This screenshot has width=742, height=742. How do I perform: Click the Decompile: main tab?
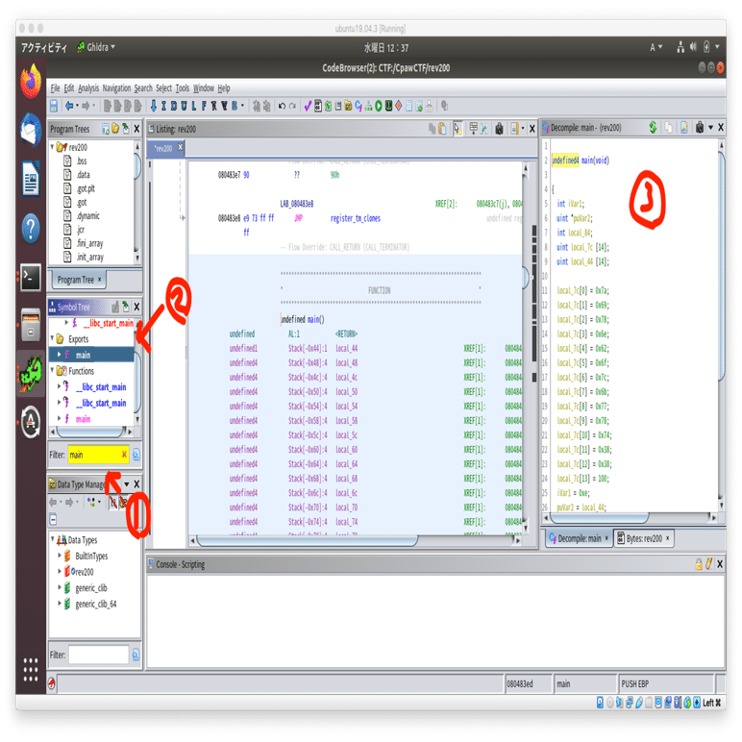pyautogui.click(x=580, y=538)
